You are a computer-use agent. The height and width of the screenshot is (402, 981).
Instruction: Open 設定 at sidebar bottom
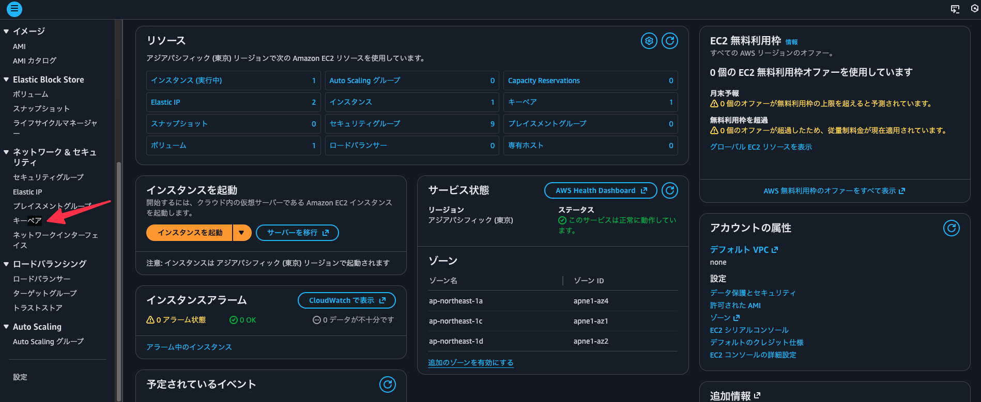click(x=20, y=377)
